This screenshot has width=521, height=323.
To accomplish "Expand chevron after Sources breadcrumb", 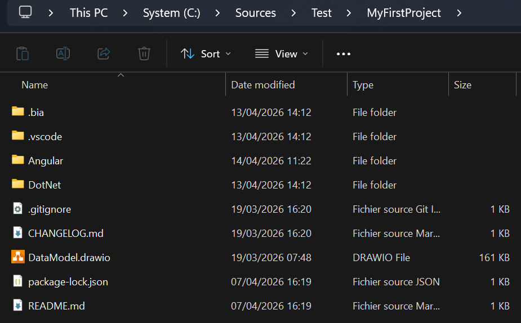I will (x=293, y=13).
